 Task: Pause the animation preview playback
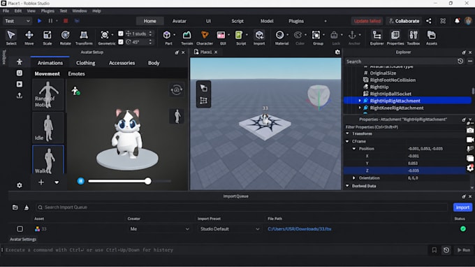[80, 181]
